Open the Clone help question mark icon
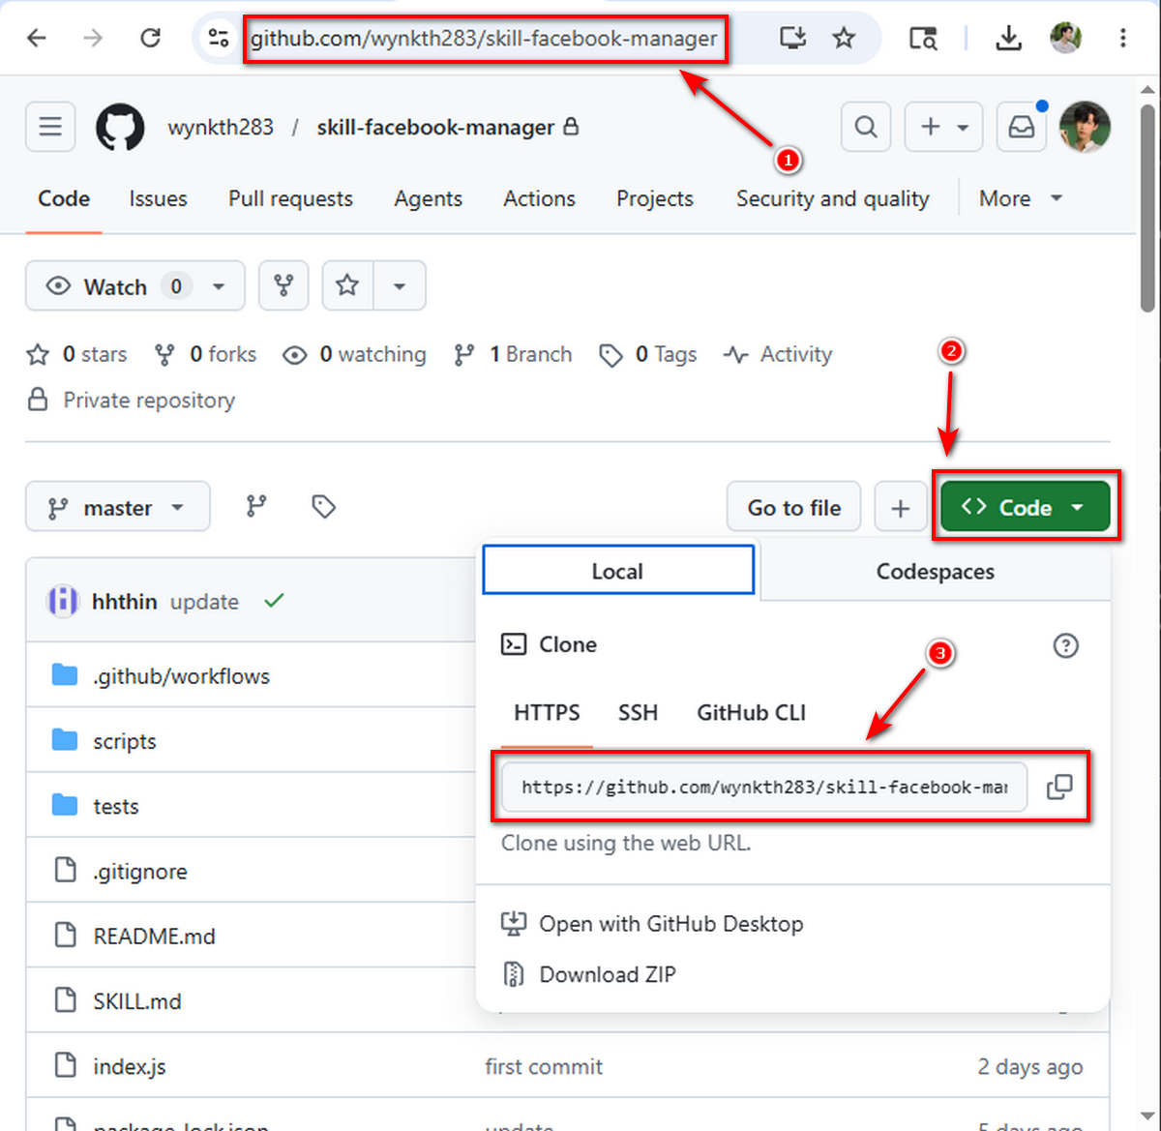This screenshot has height=1131, width=1161. pos(1065,645)
